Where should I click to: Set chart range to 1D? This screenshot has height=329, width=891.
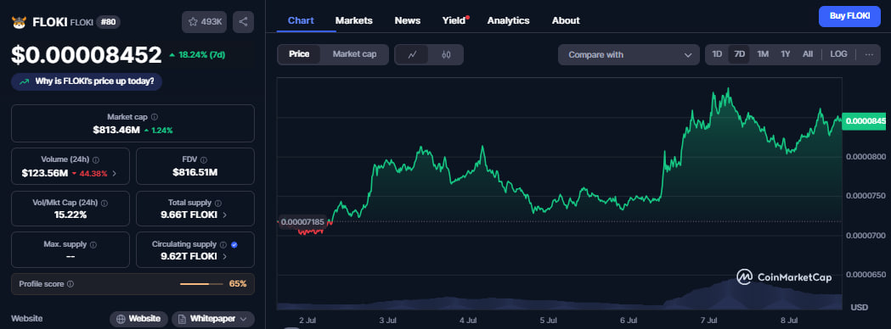[717, 54]
